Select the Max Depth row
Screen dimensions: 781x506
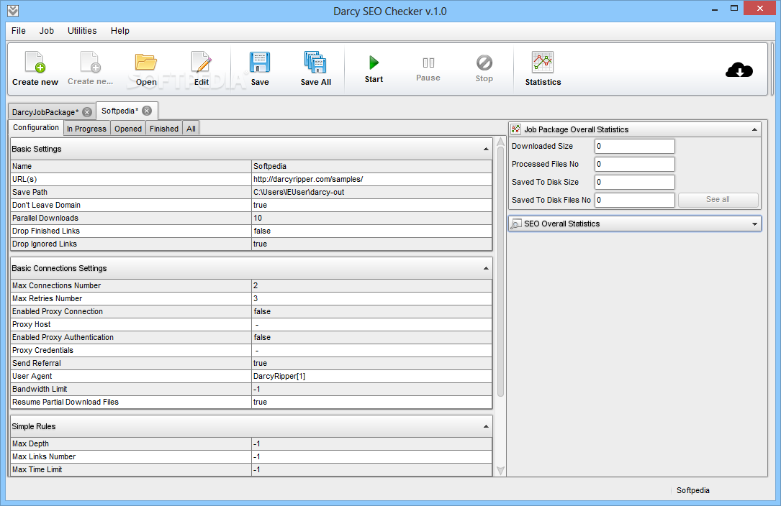(251, 443)
